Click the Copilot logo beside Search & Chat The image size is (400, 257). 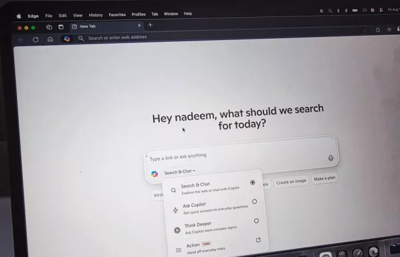point(154,174)
